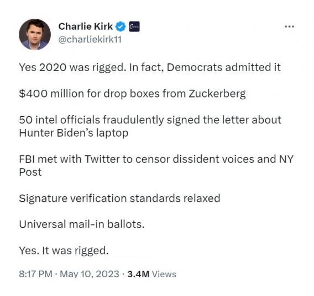Click the blue verified checkmark badge
314x296 pixels.
(x=120, y=26)
